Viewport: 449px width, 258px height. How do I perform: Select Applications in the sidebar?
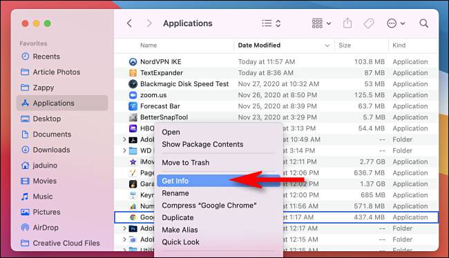click(62, 103)
